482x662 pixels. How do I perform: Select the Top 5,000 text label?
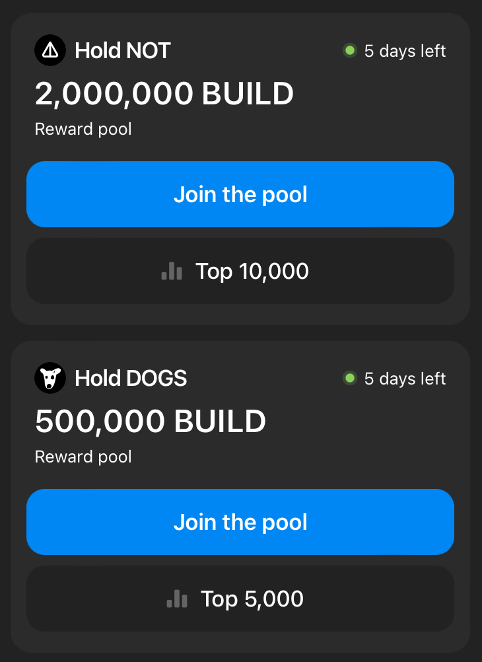point(252,599)
